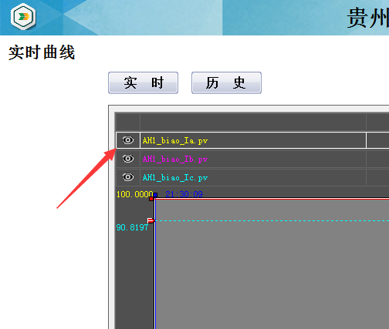389x329 pixels.
Task: Select the yellow AH1_biao_Ia.pv curve name
Action: point(175,140)
